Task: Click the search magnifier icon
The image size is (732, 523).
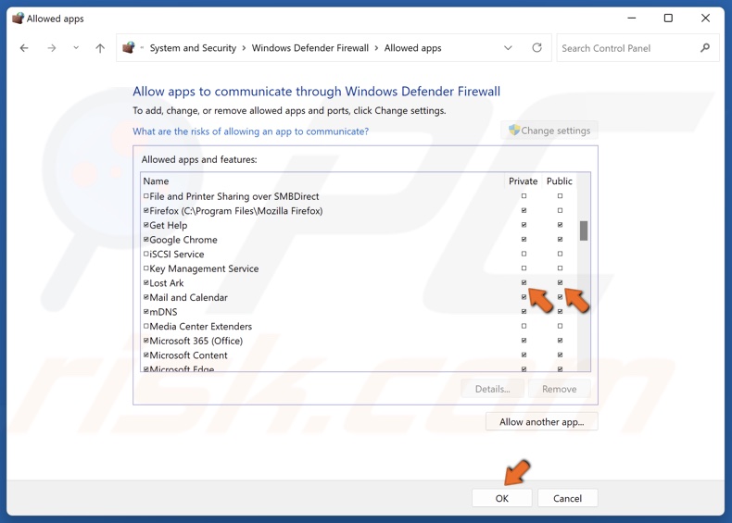Action: 705,47
